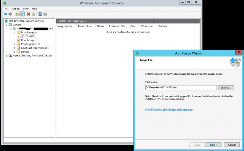The width and height of the screenshot is (244, 151).
Task: Open the Action menu
Action: coord(16,9)
